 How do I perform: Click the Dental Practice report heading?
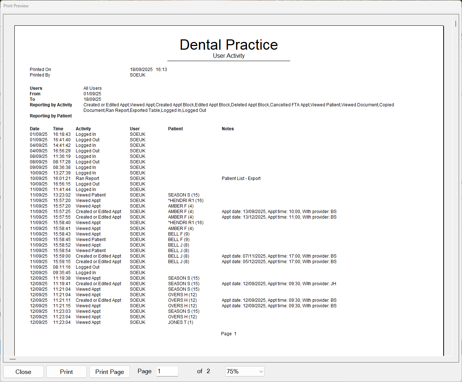click(x=228, y=45)
